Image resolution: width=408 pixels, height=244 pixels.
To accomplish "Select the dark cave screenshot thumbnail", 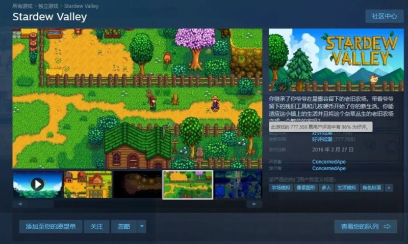I will (x=137, y=184).
